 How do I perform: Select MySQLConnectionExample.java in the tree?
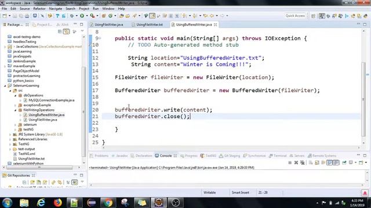52,100
